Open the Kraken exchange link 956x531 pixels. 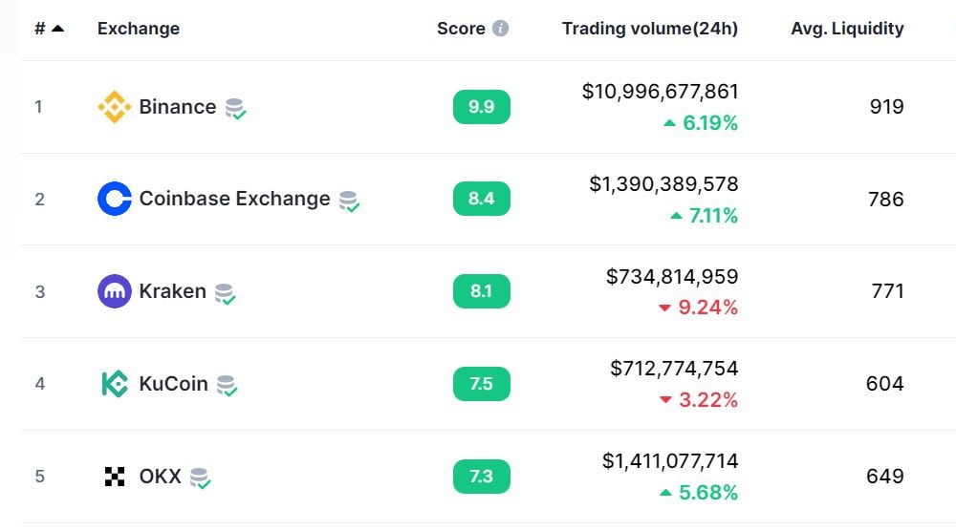coord(173,291)
